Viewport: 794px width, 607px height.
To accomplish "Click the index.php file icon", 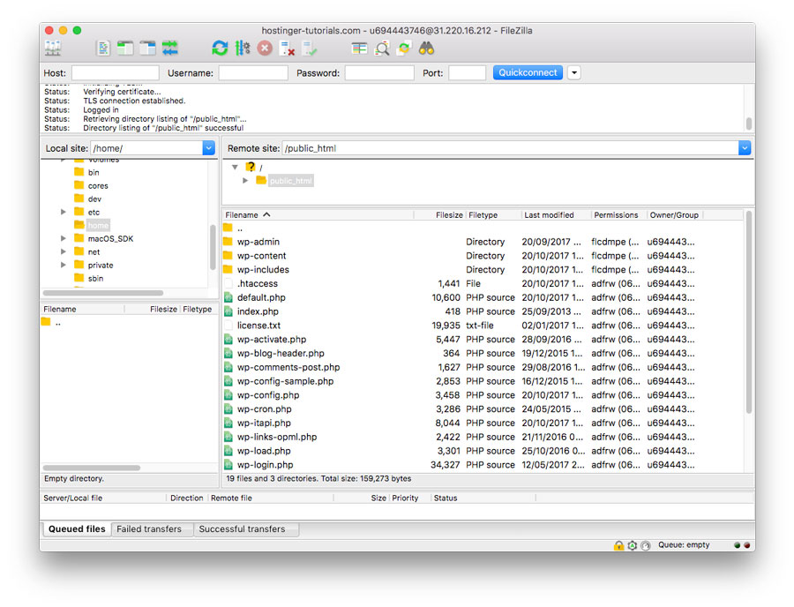I will (228, 311).
